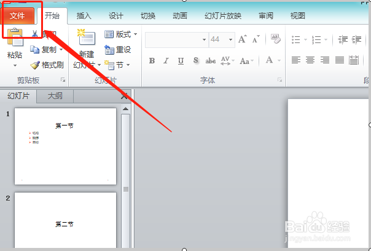The image size is (371, 251).
Task: Open the AV character spacing menu
Action: [227, 61]
